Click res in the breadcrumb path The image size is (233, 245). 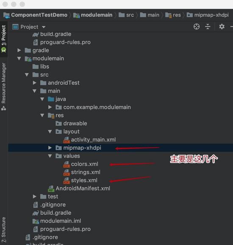[x=177, y=15]
